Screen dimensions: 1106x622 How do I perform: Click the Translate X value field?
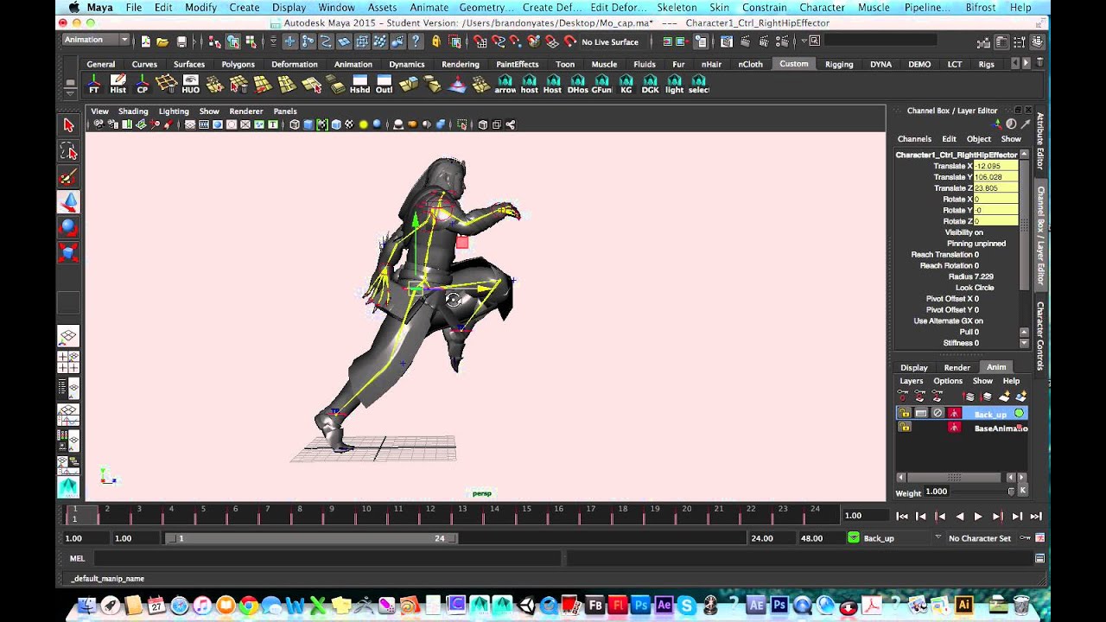coord(995,166)
